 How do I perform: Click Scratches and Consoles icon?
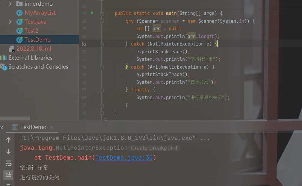[x=4, y=67]
